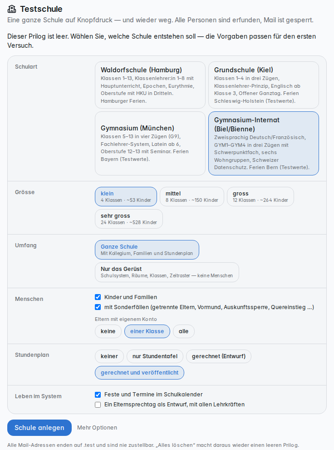334x450 pixels.
Task: Select einer Klasse for parent accounts
Action: (x=147, y=331)
